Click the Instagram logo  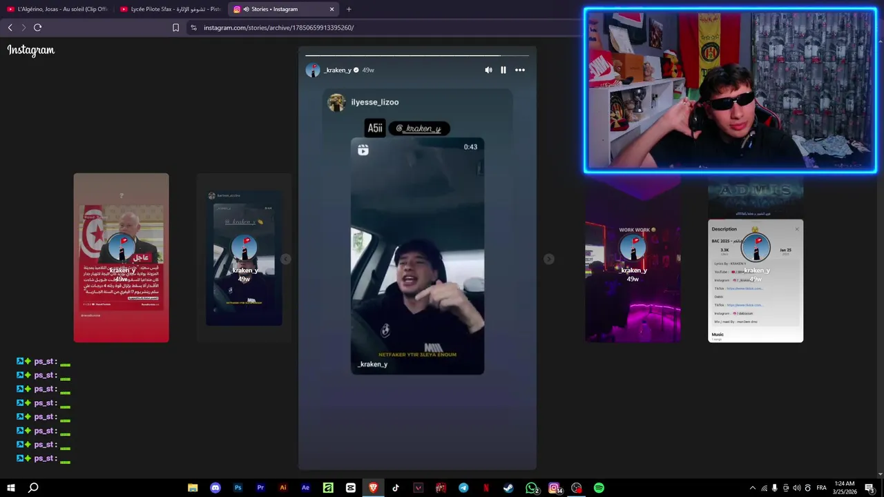[x=31, y=50]
